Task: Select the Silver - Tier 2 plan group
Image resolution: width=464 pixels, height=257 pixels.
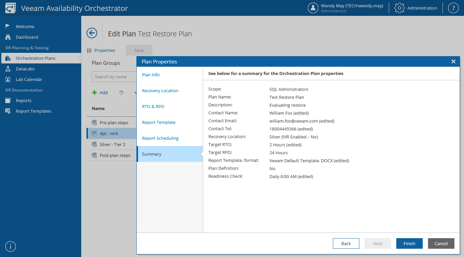Action: pyautogui.click(x=112, y=144)
